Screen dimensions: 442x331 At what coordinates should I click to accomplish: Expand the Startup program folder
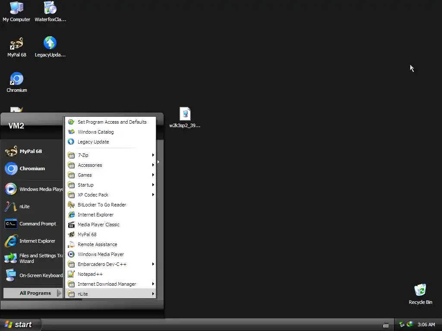(110, 184)
